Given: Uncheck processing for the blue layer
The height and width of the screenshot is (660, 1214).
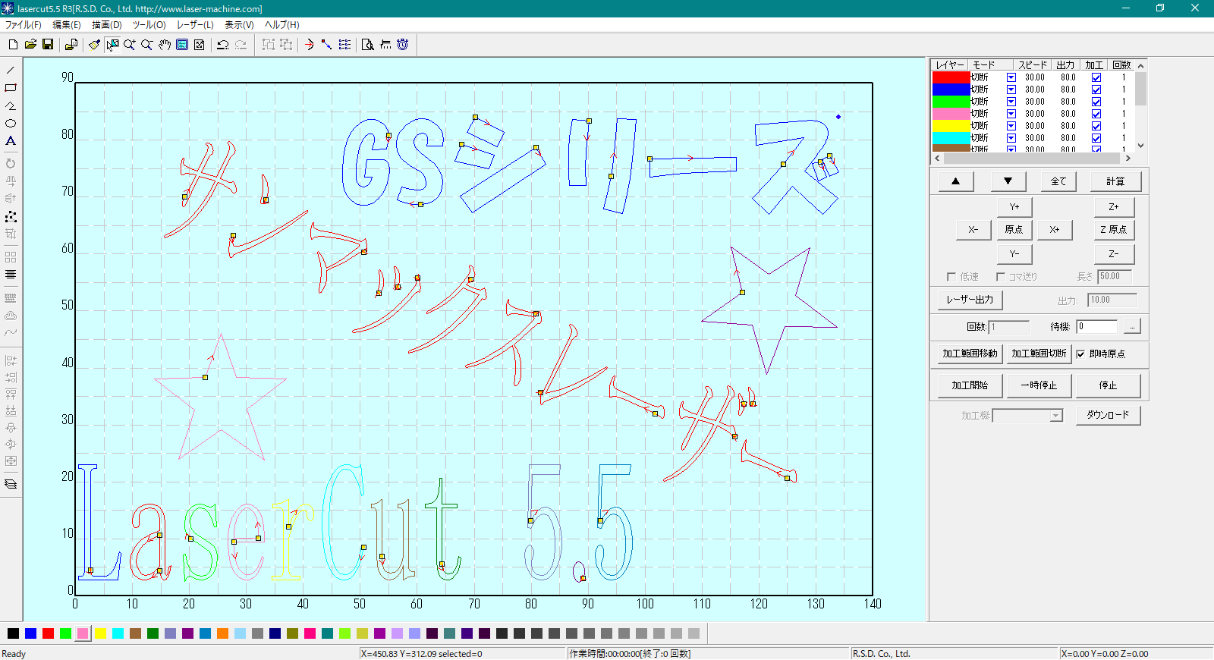Looking at the screenshot, I should click(x=1096, y=90).
